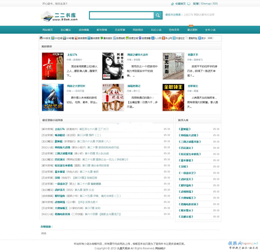The width and height of the screenshot is (260, 252).
Task: Open the RSS link
Action: (x=215, y=4)
